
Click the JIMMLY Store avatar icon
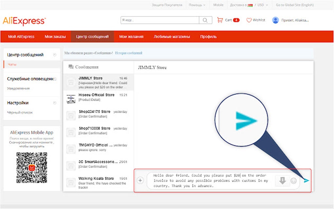[x=71, y=82]
